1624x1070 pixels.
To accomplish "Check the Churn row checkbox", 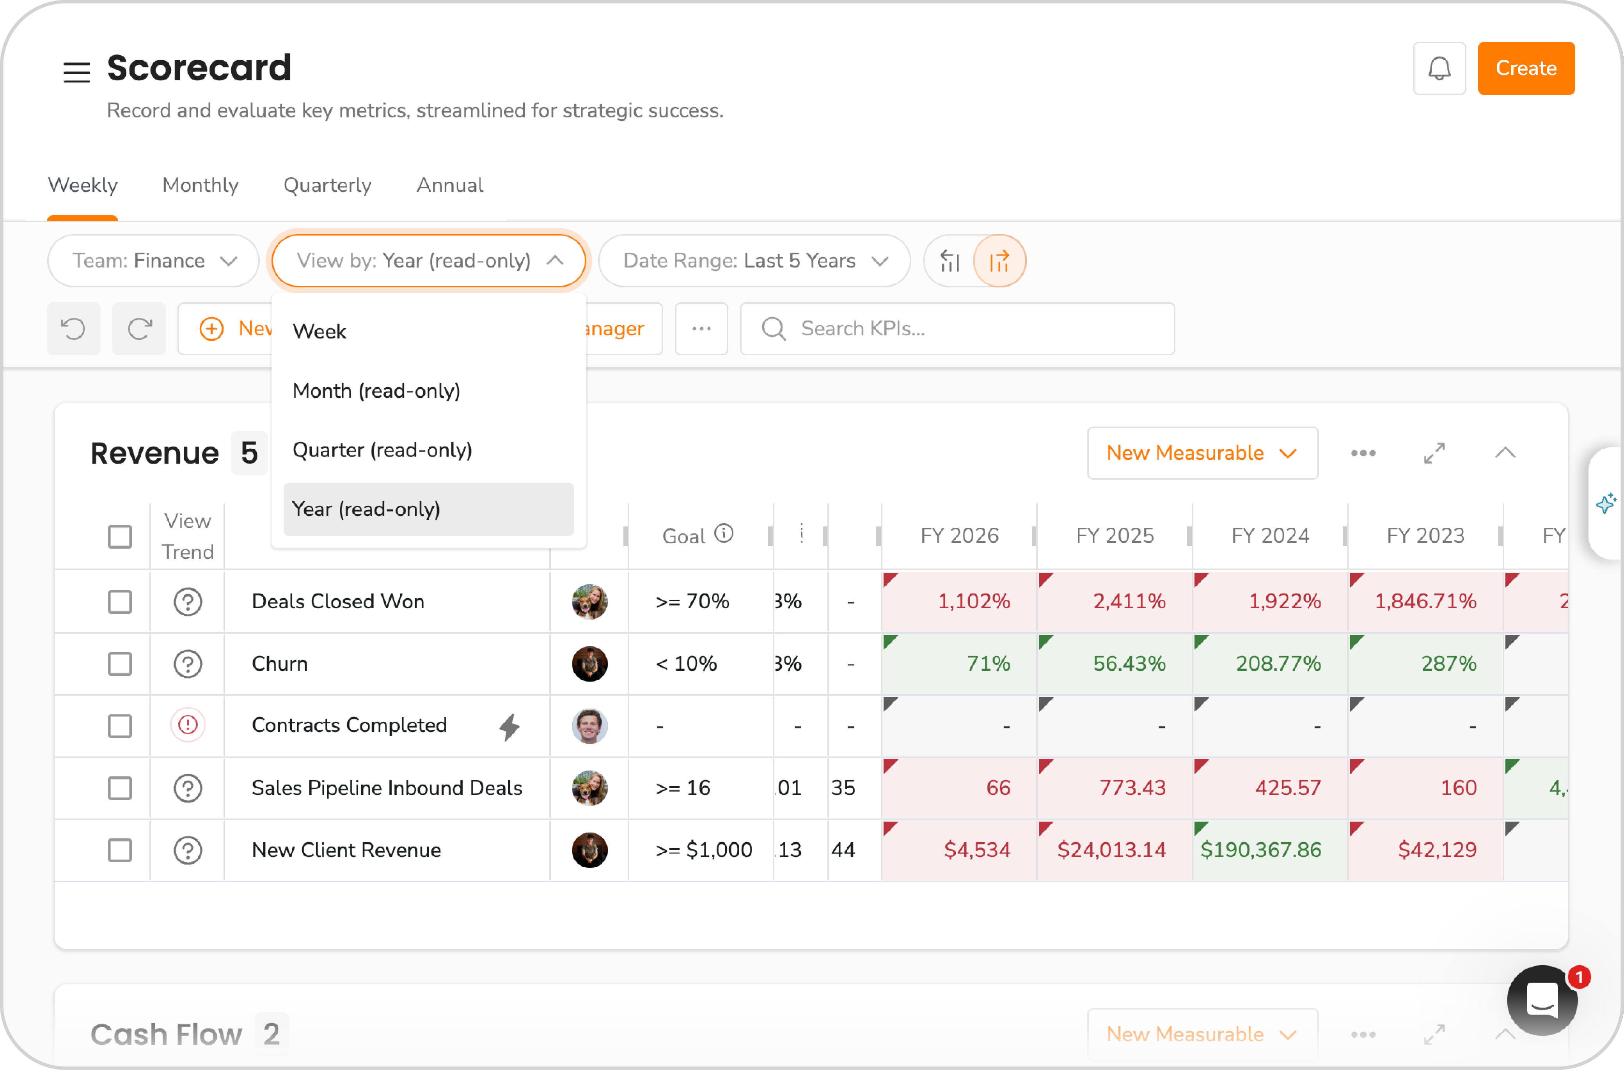I will (119, 664).
